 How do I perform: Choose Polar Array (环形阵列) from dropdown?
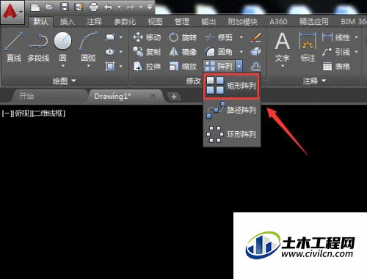coord(231,134)
